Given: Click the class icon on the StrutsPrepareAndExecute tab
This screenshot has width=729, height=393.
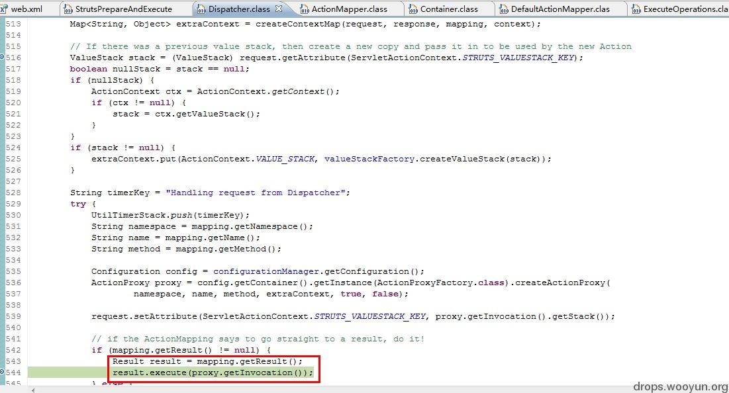Looking at the screenshot, I should pyautogui.click(x=68, y=9).
